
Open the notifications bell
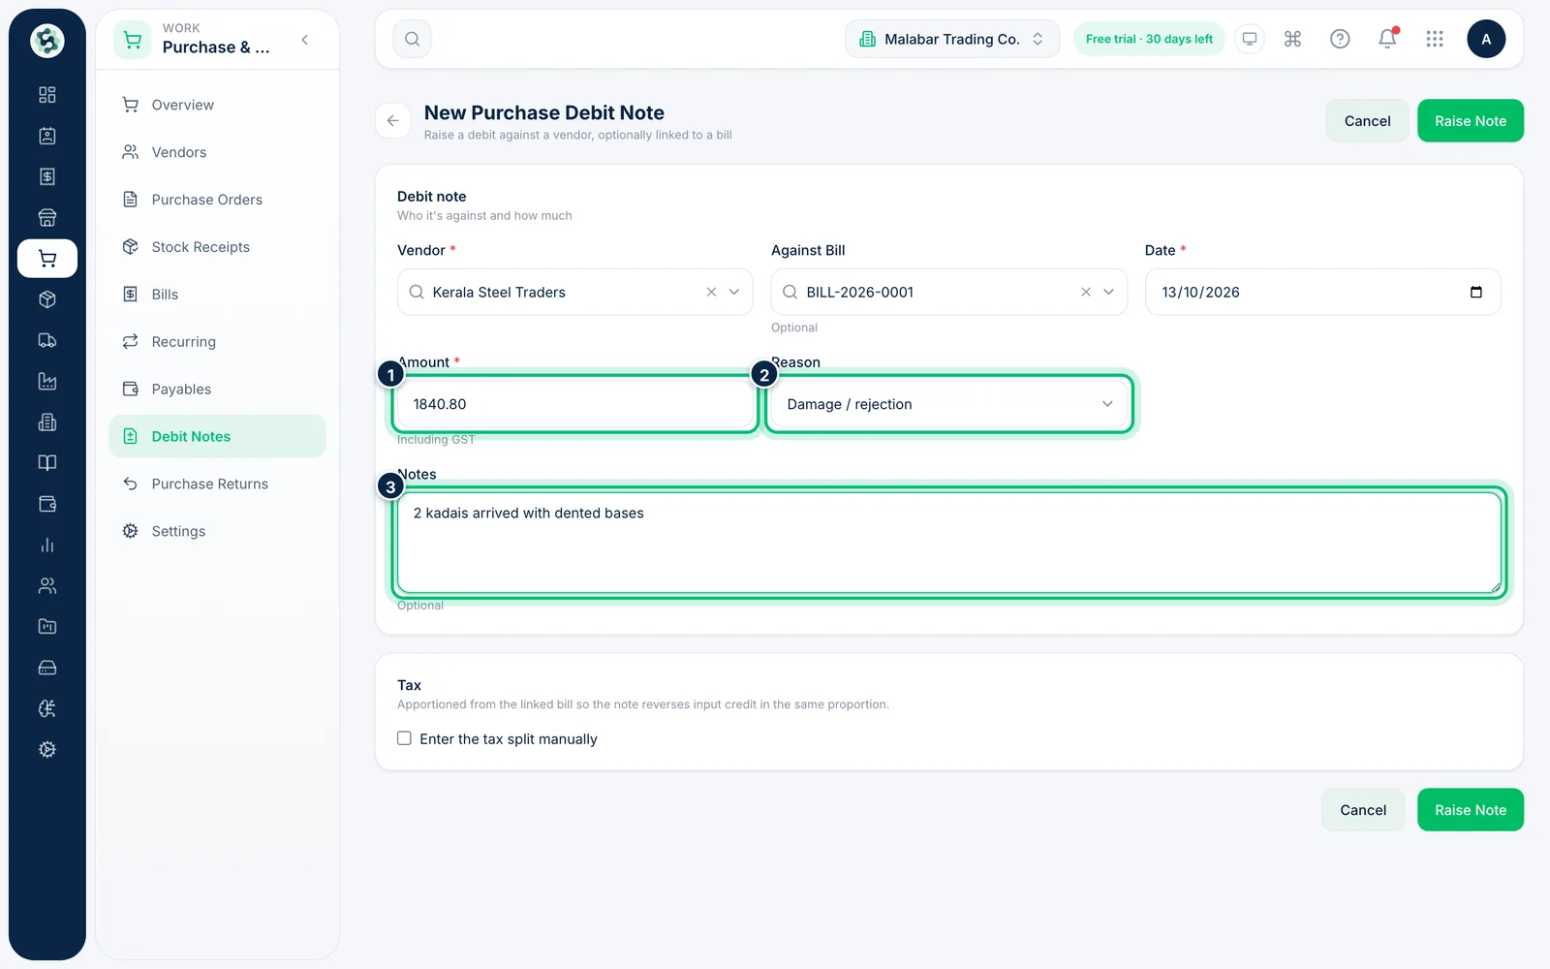coord(1387,39)
